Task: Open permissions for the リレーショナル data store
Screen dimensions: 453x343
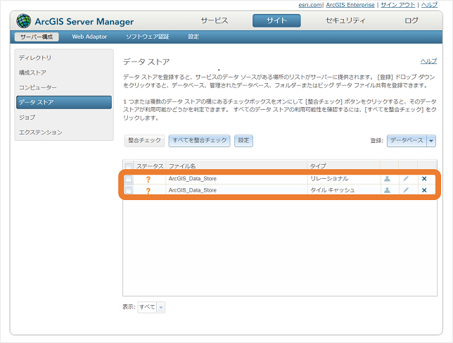Action: click(387, 179)
